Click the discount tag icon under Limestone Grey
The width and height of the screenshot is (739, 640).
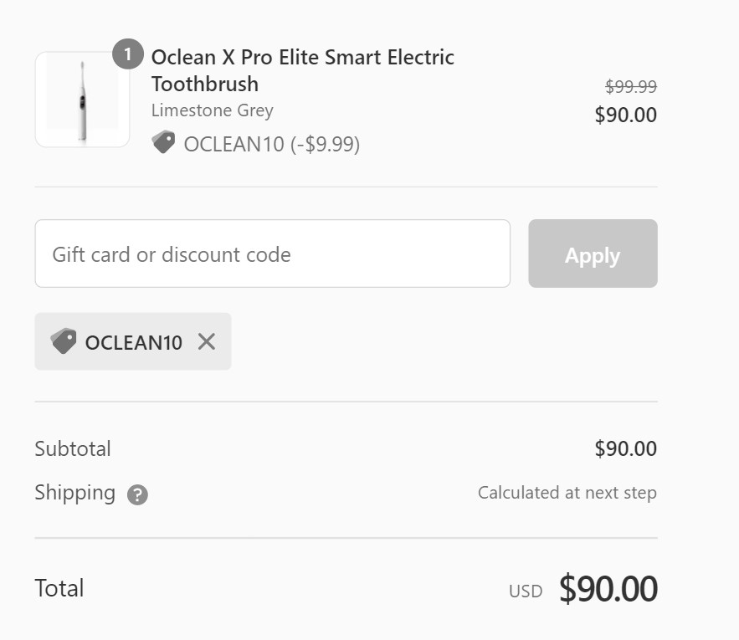point(163,143)
